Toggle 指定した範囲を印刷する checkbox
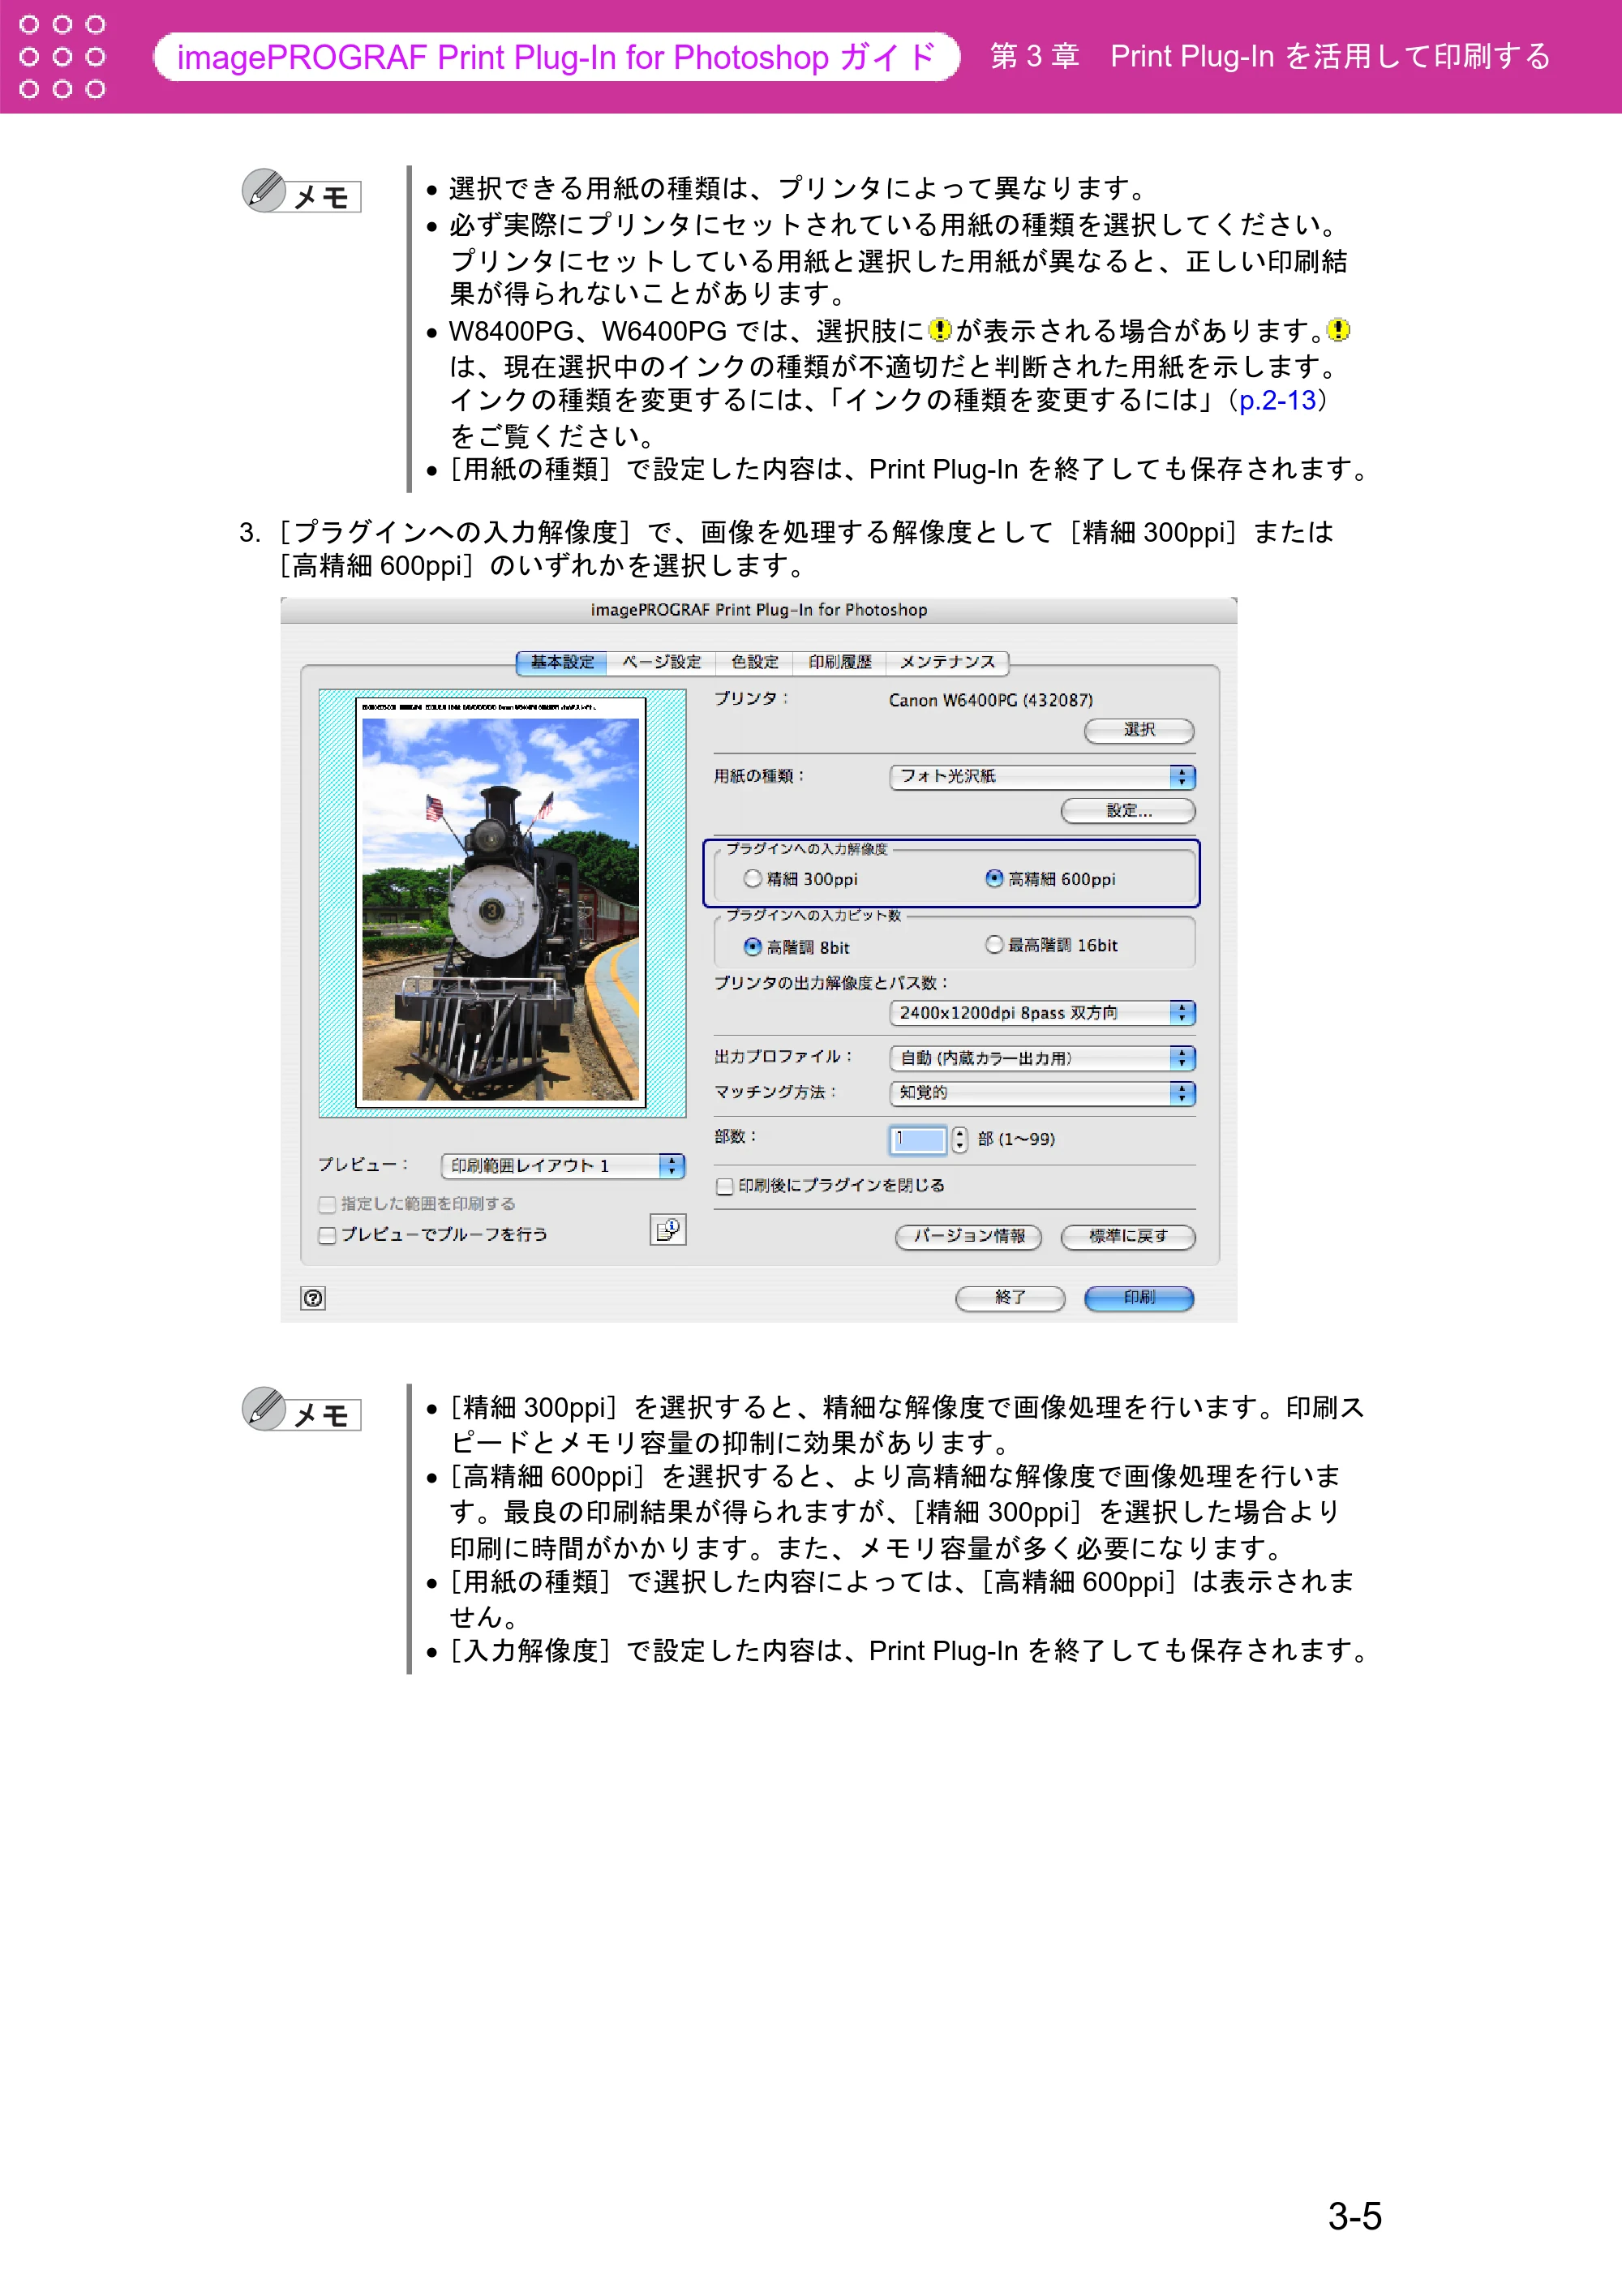This screenshot has width=1622, height=2296. click(327, 1204)
